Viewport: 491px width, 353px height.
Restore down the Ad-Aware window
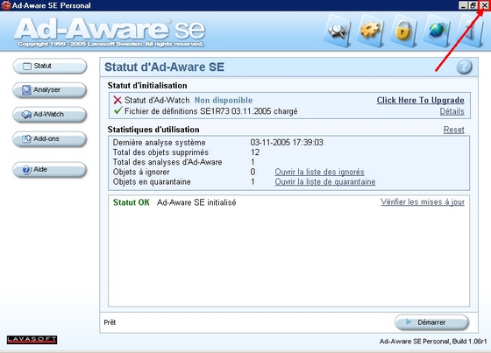pyautogui.click(x=473, y=5)
